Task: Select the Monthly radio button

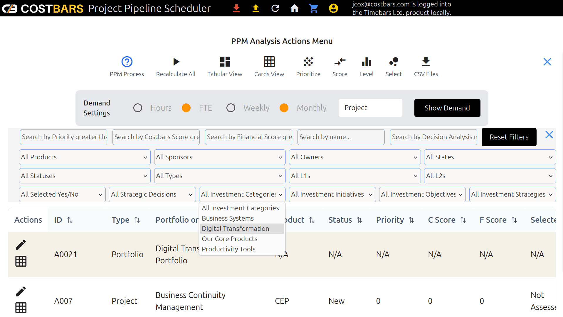Action: pyautogui.click(x=284, y=108)
